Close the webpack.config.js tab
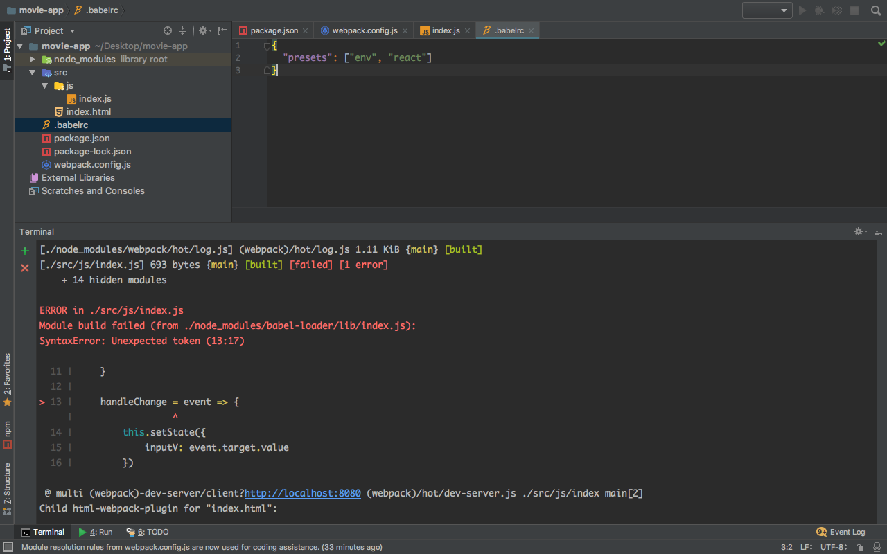The image size is (887, 554). pyautogui.click(x=405, y=30)
